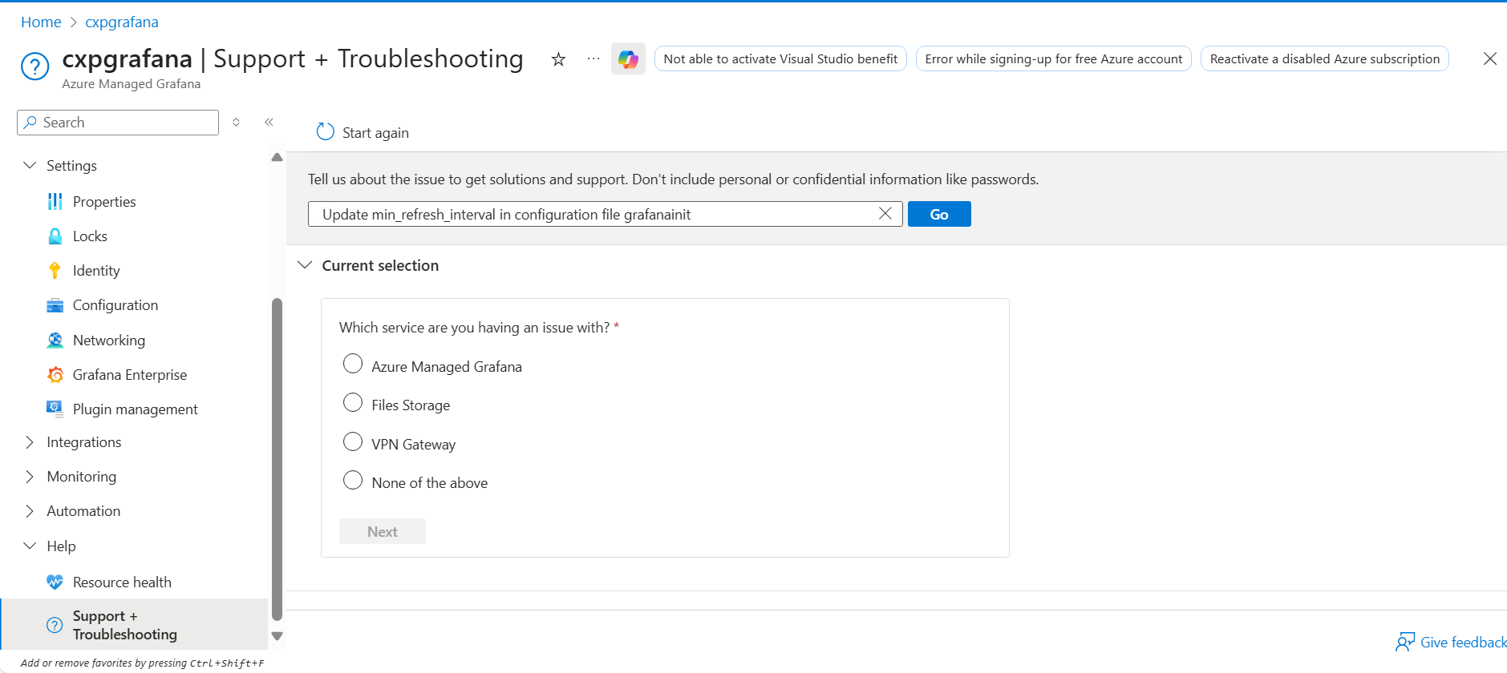Viewport: 1507px width, 673px height.
Task: Collapse the sidebar menu with double chevron
Action: tap(269, 123)
